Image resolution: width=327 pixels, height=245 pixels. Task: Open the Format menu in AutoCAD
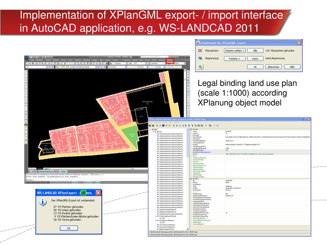click(x=63, y=60)
